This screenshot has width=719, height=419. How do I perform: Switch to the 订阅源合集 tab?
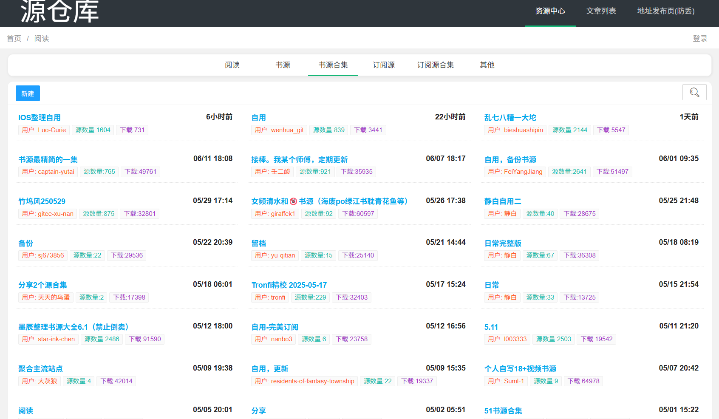tap(435, 65)
